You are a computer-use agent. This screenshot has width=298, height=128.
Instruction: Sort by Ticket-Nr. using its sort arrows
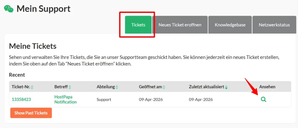tap(32, 87)
